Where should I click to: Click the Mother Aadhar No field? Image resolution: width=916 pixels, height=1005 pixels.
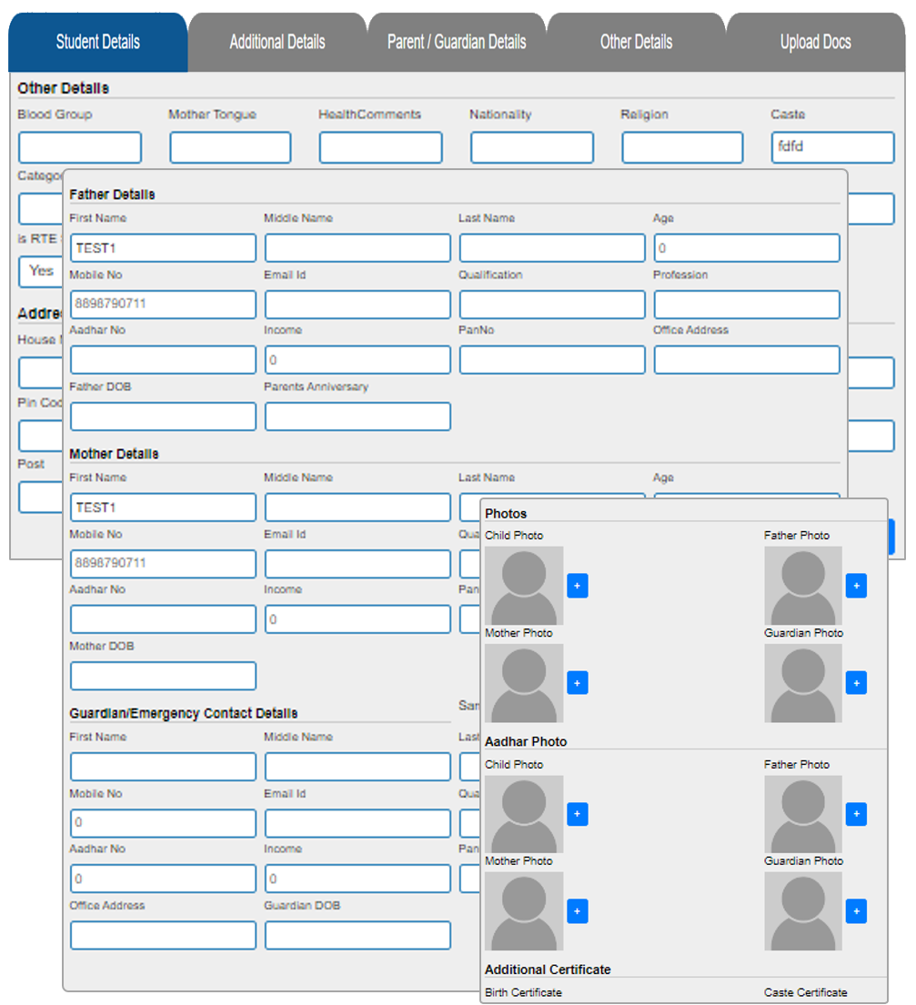pyautogui.click(x=164, y=619)
